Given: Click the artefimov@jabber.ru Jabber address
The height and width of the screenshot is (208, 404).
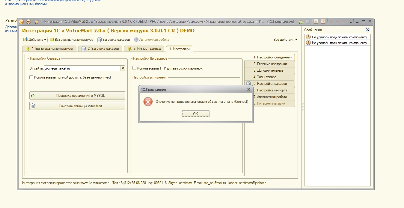Looking at the screenshot, I should point(253,183).
